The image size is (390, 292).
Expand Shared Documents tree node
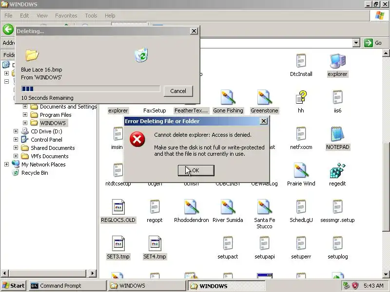point(16,148)
